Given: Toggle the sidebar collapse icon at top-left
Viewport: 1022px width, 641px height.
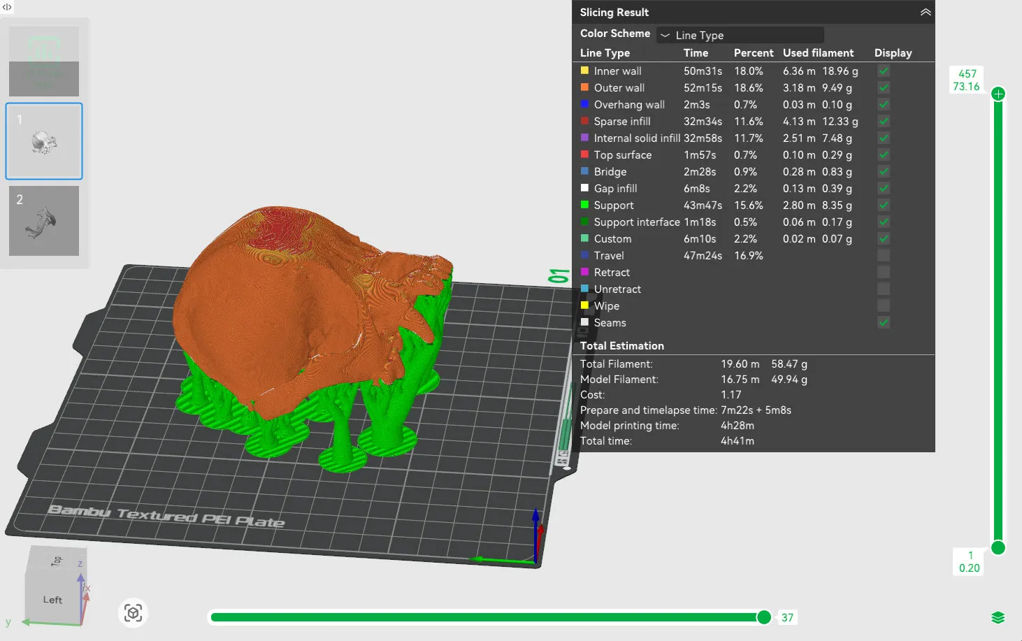Looking at the screenshot, I should [x=7, y=7].
